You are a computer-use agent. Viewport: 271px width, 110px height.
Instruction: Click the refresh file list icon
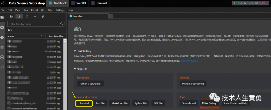(27, 16)
